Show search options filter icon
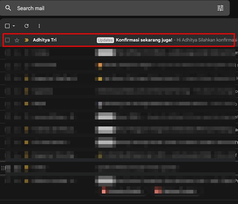The height and width of the screenshot is (204, 238). pyautogui.click(x=220, y=8)
